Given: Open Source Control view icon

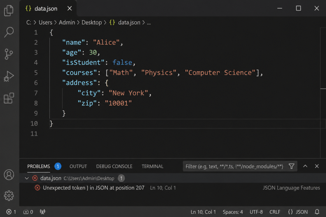Looking at the screenshot, I should 9,54.
